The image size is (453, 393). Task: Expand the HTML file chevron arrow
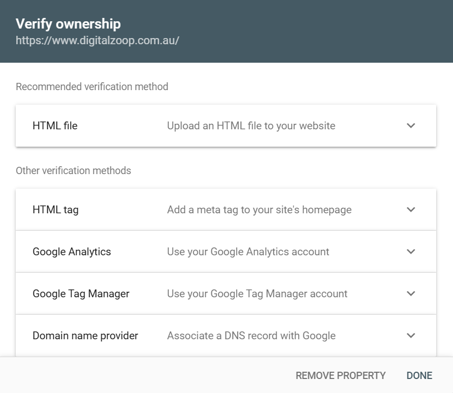pyautogui.click(x=411, y=125)
